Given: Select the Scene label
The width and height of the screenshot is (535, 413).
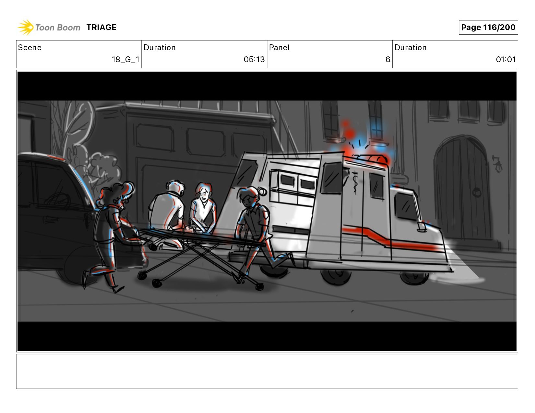Looking at the screenshot, I should [30, 48].
